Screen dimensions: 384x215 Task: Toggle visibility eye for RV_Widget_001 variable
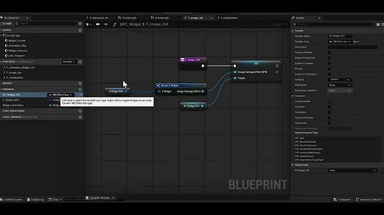81,95
